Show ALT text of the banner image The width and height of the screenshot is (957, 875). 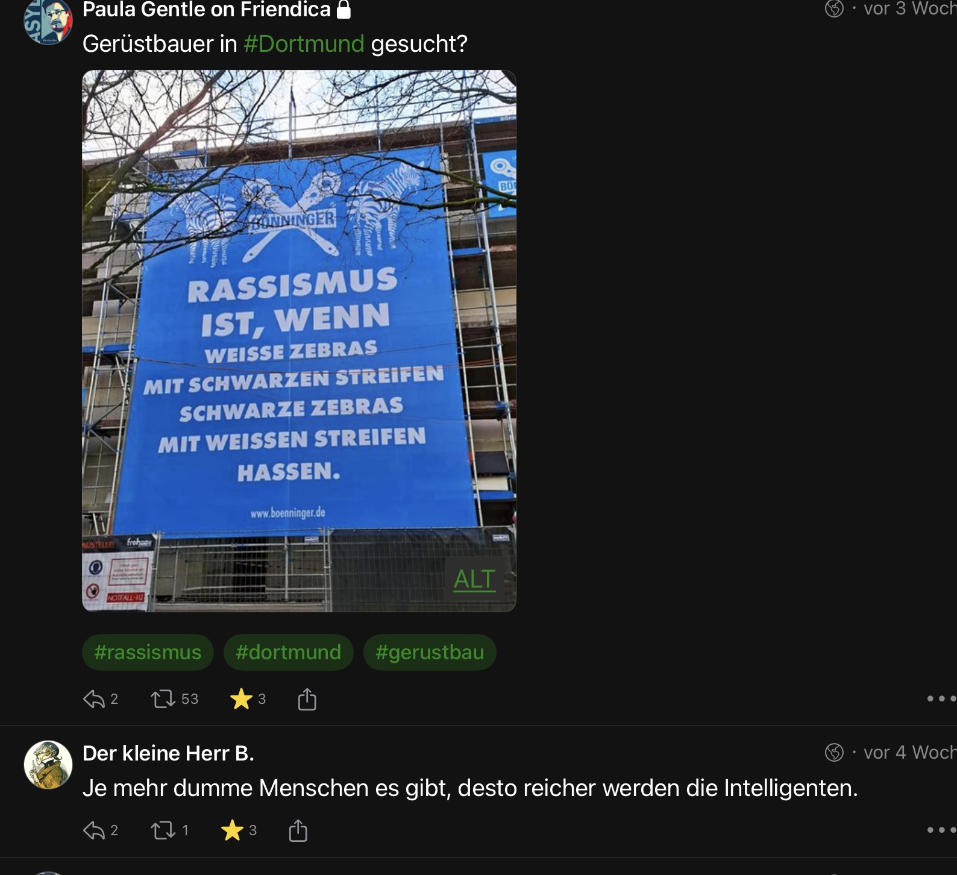click(474, 579)
